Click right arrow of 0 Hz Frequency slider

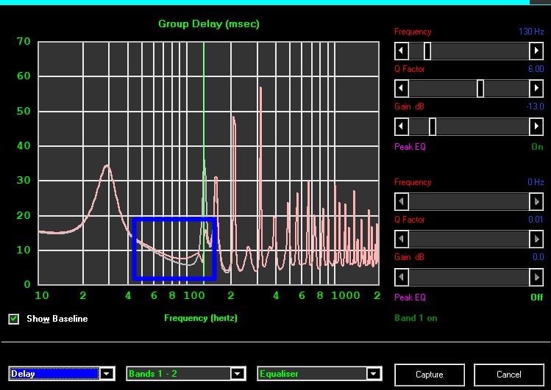point(536,202)
